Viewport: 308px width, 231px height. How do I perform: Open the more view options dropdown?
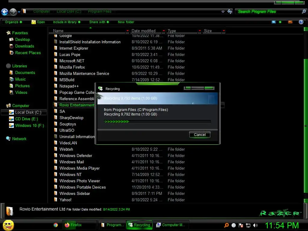click(x=280, y=22)
